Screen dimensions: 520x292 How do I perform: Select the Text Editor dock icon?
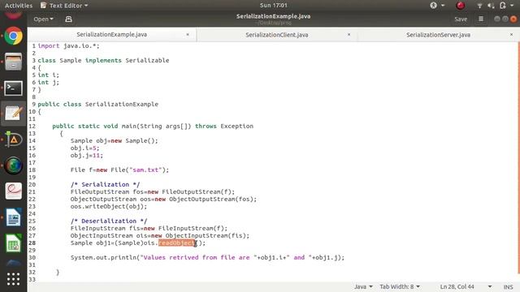point(13,114)
